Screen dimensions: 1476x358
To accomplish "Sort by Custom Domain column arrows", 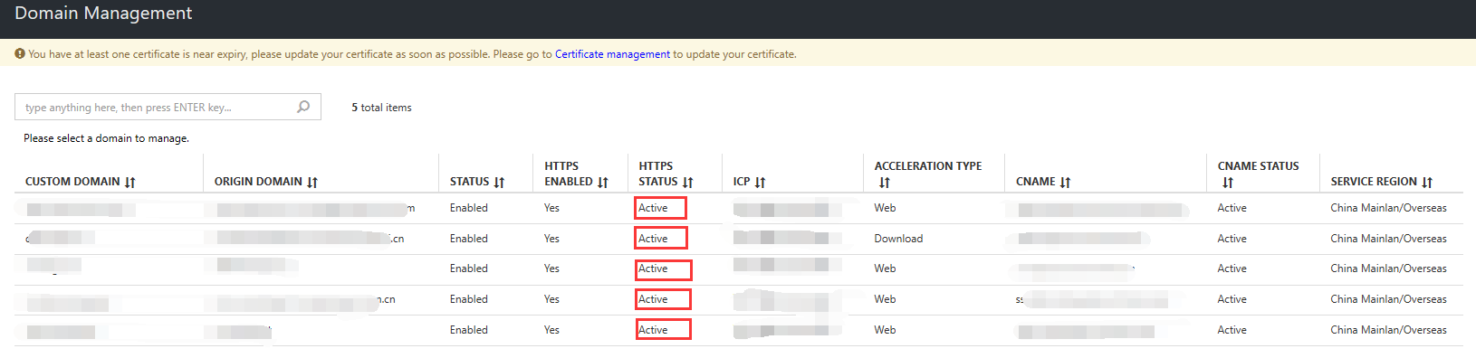I will click(x=130, y=182).
